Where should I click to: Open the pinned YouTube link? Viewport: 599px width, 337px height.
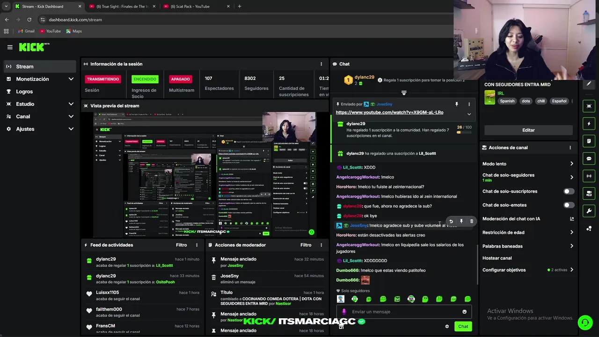[x=389, y=112]
